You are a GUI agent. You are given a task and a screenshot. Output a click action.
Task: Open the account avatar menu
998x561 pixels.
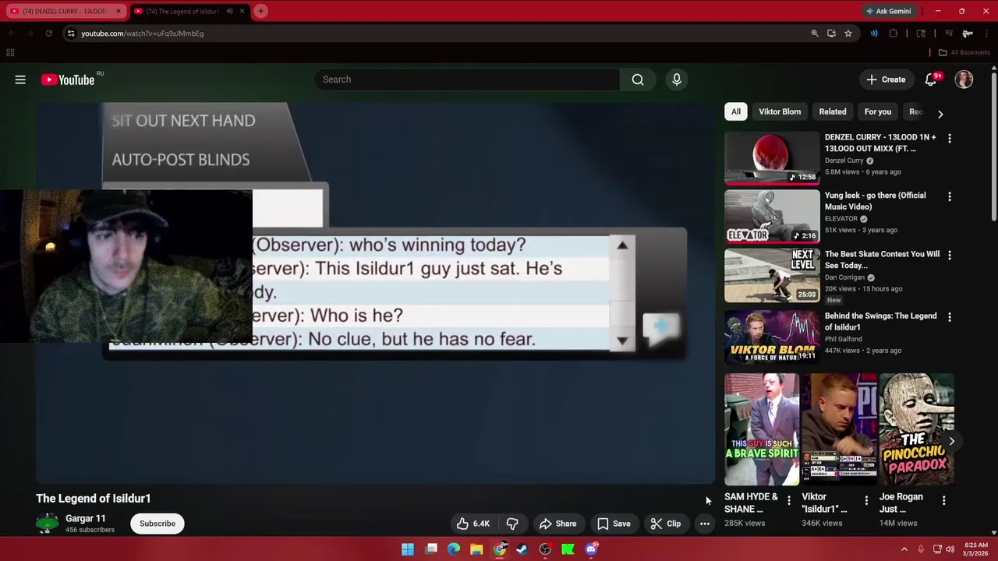[964, 79]
